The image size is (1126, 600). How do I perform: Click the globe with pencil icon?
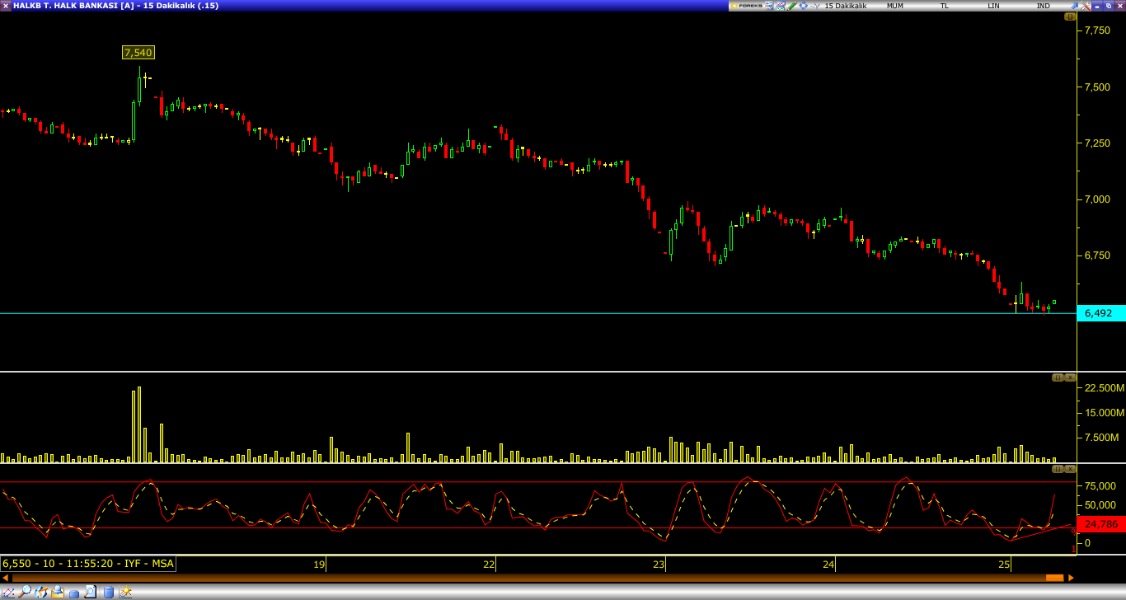(41, 592)
